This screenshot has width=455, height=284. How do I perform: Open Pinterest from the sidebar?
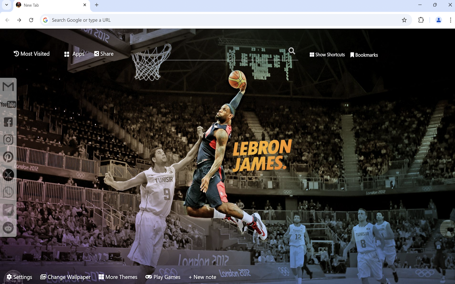coord(8,157)
